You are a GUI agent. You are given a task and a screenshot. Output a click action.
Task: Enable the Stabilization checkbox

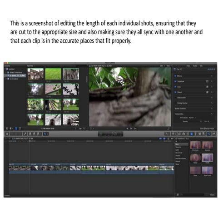tap(175, 98)
